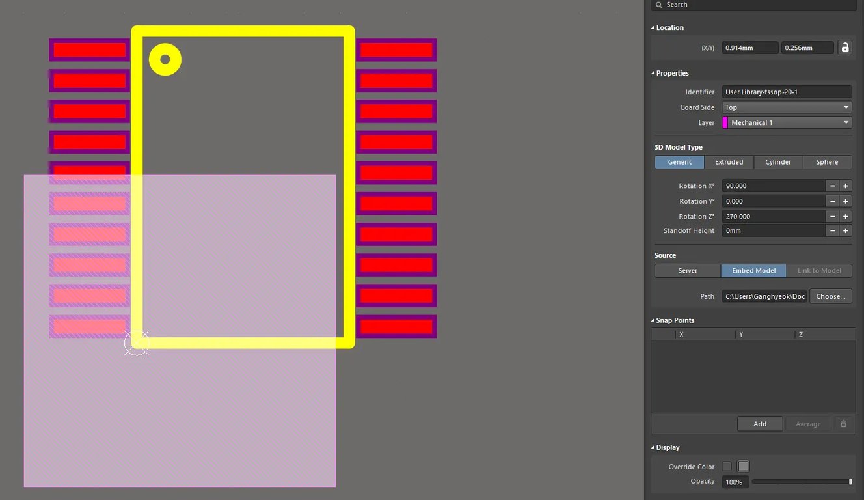Click the Identifier field
This screenshot has width=864, height=500.
[787, 92]
